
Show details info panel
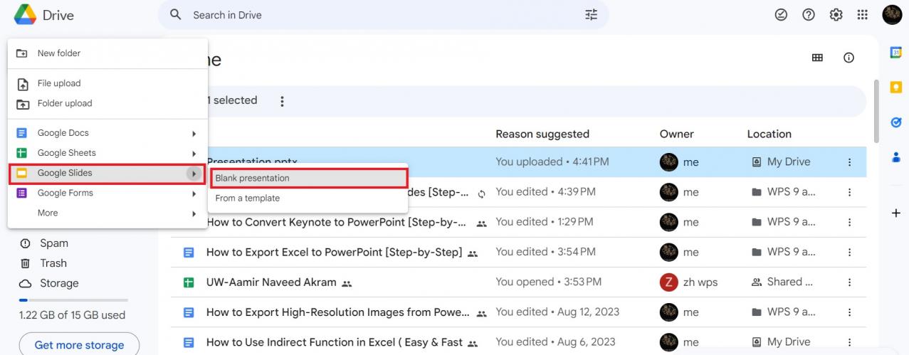pos(848,58)
